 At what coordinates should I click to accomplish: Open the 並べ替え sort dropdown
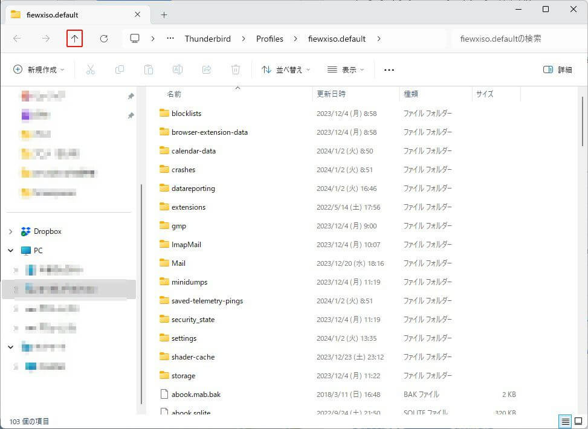(286, 70)
